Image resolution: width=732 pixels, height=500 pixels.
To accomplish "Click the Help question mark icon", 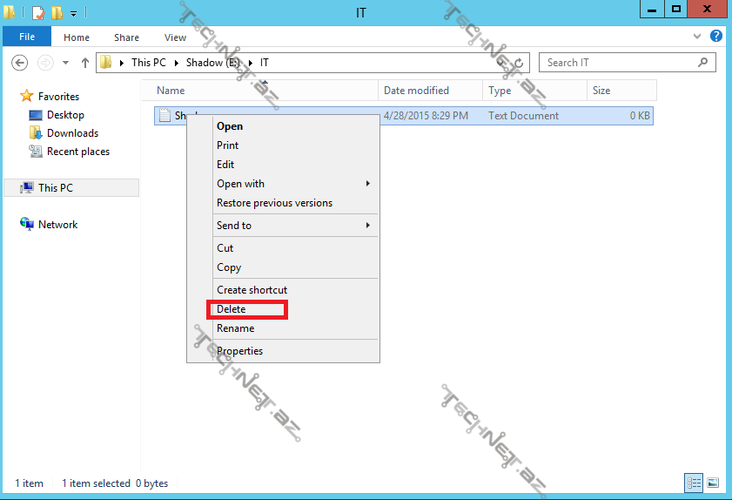I will 715,37.
